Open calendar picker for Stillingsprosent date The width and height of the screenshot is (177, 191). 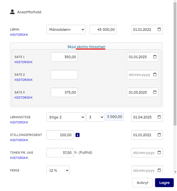(x=159, y=135)
